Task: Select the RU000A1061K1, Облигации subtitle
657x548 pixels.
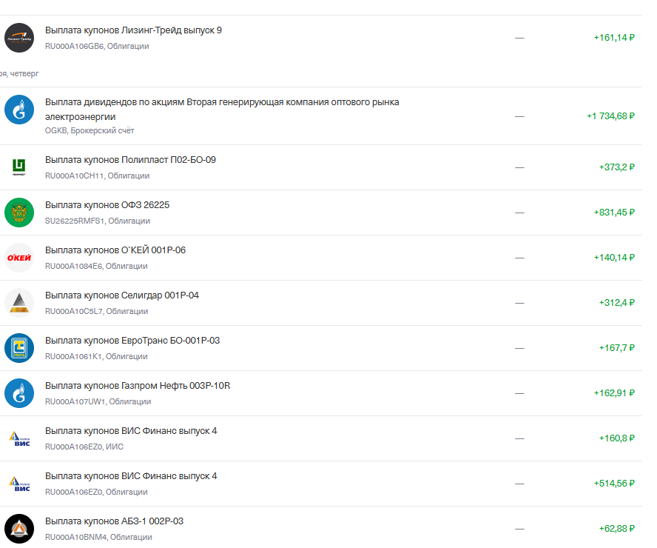Action: (x=96, y=356)
